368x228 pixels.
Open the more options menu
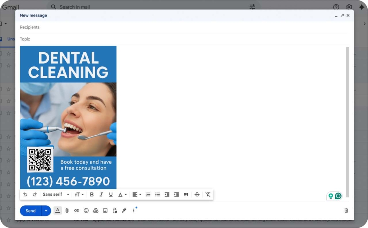134,210
